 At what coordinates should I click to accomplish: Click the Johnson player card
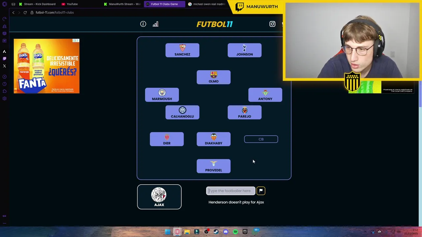[x=245, y=50]
